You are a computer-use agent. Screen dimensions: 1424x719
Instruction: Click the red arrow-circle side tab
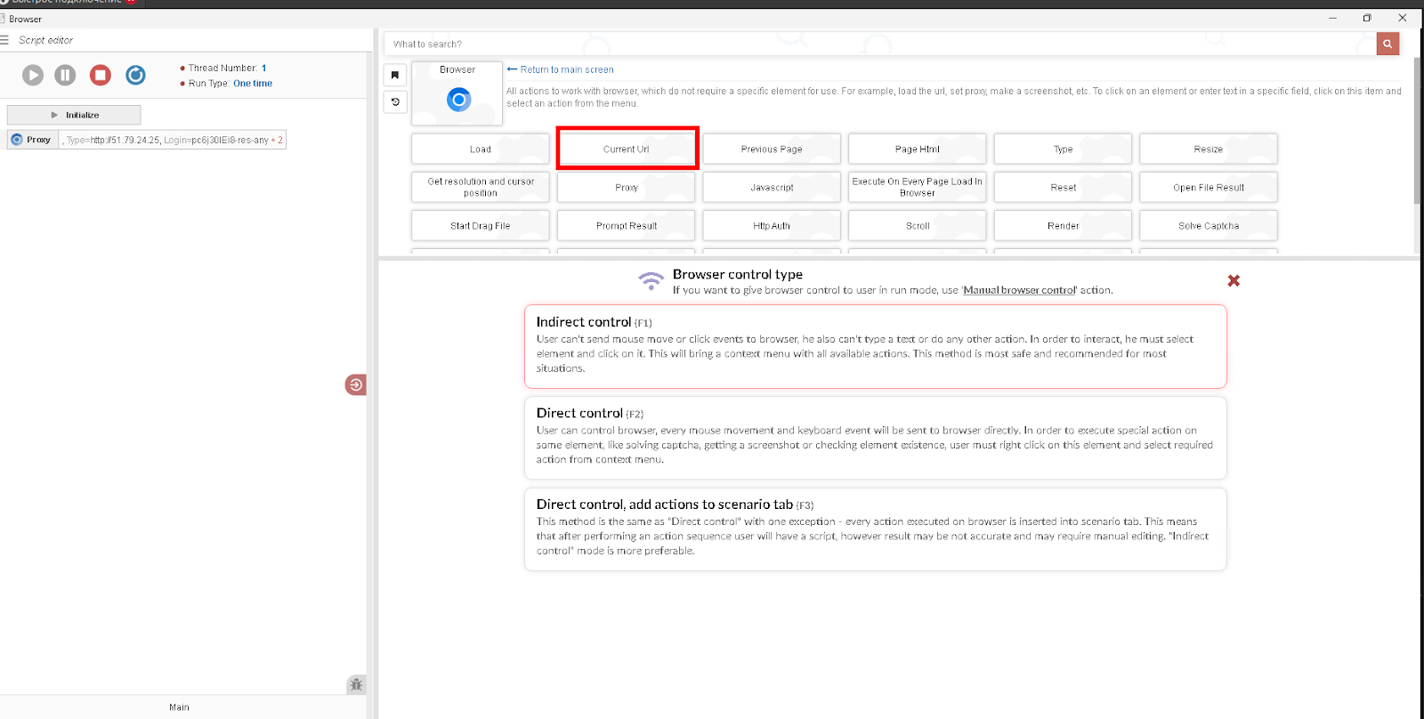(355, 384)
